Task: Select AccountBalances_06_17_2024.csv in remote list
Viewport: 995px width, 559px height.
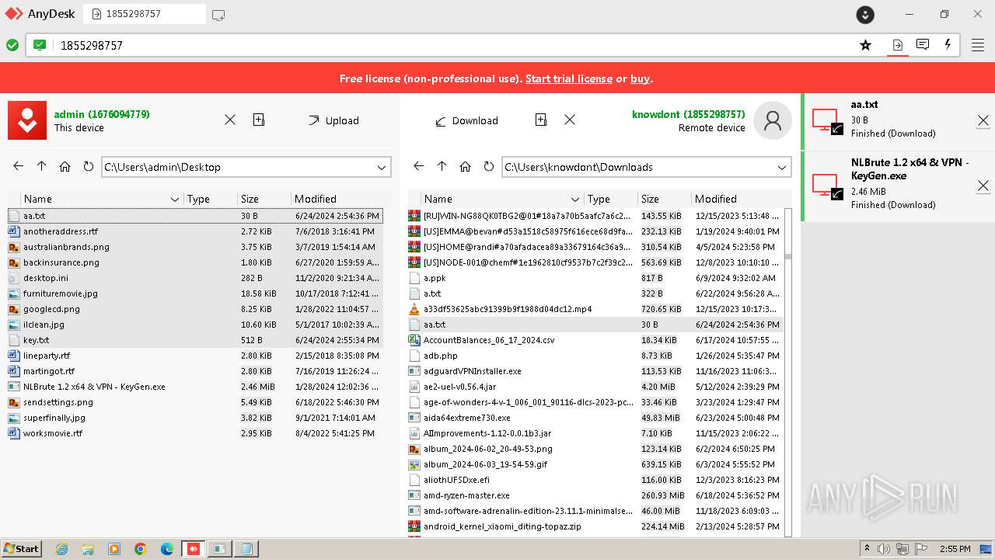Action: [595, 340]
